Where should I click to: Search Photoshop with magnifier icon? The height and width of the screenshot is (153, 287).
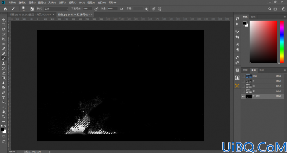tap(269, 9)
